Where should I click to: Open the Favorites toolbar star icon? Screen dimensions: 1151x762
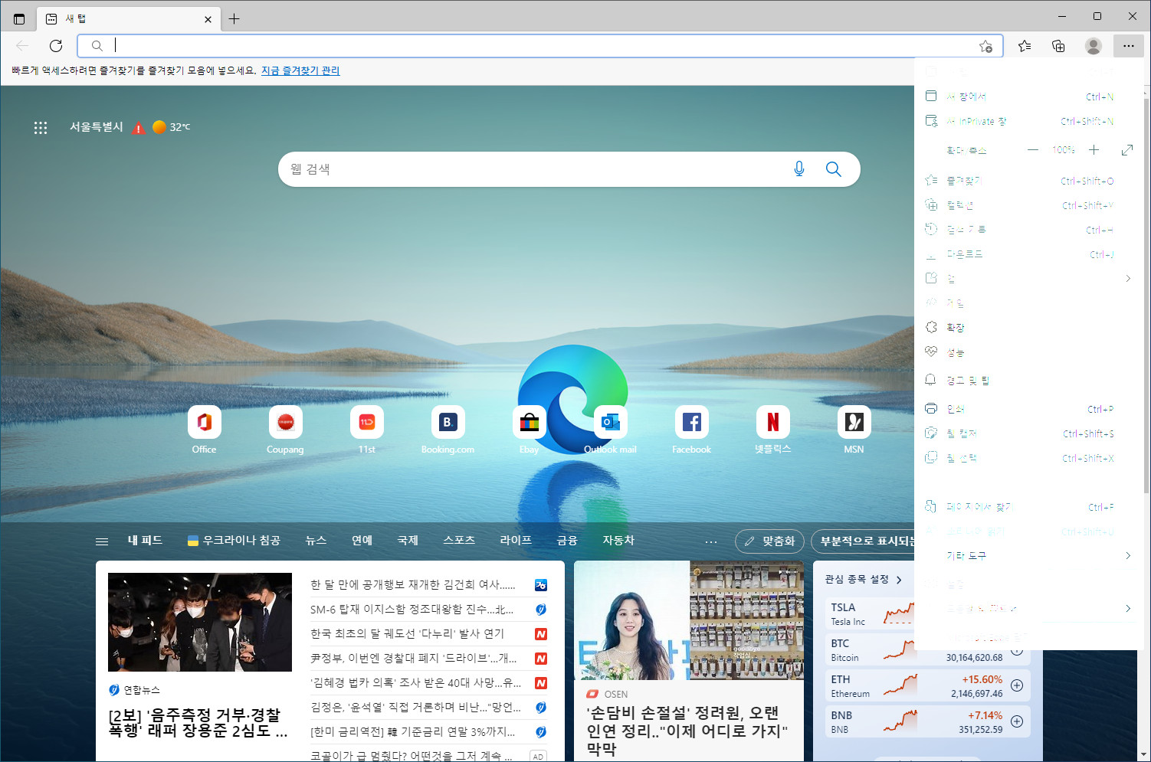[1025, 46]
